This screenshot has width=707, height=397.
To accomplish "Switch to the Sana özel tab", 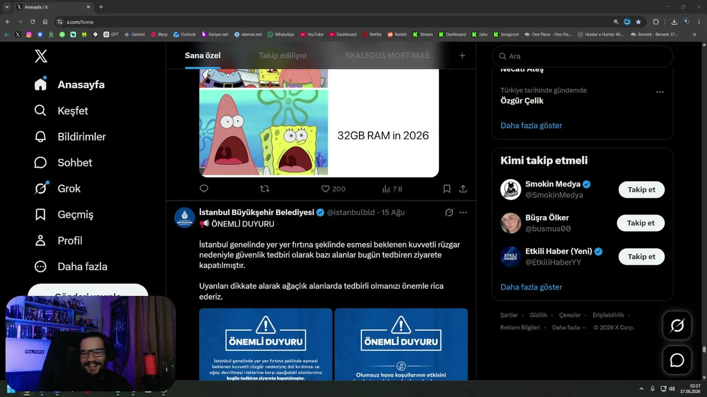I will 203,55.
